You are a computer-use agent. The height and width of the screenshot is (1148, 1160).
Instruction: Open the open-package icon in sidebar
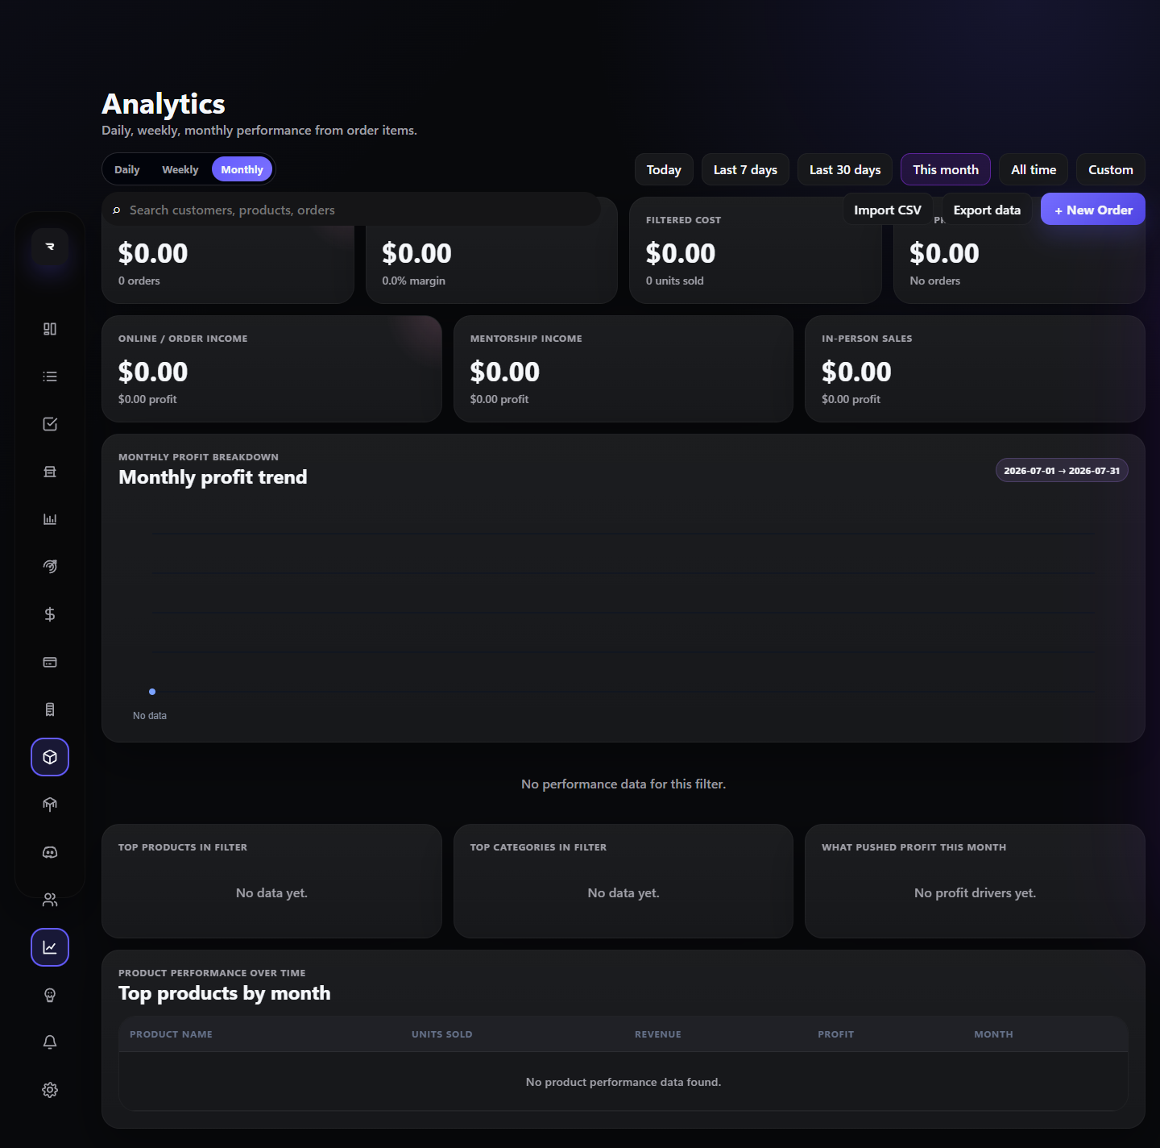pos(50,805)
